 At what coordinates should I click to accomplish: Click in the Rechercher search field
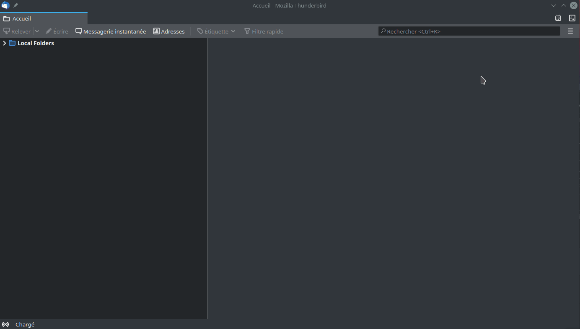pyautogui.click(x=469, y=31)
